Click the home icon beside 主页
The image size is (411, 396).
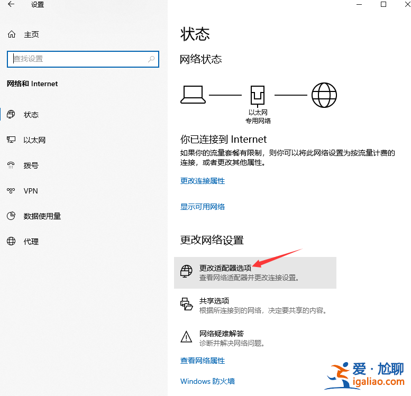12,34
